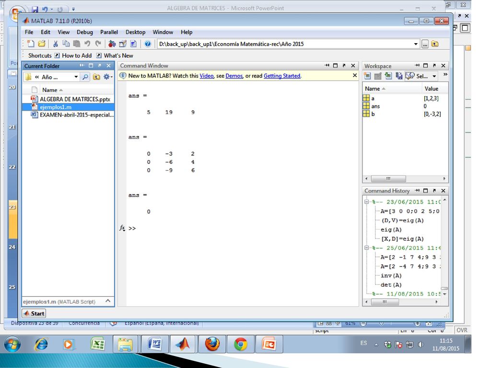Image resolution: width=491 pixels, height=368 pixels.
Task: Browse for folder with the ellipsis button
Action: [425, 44]
